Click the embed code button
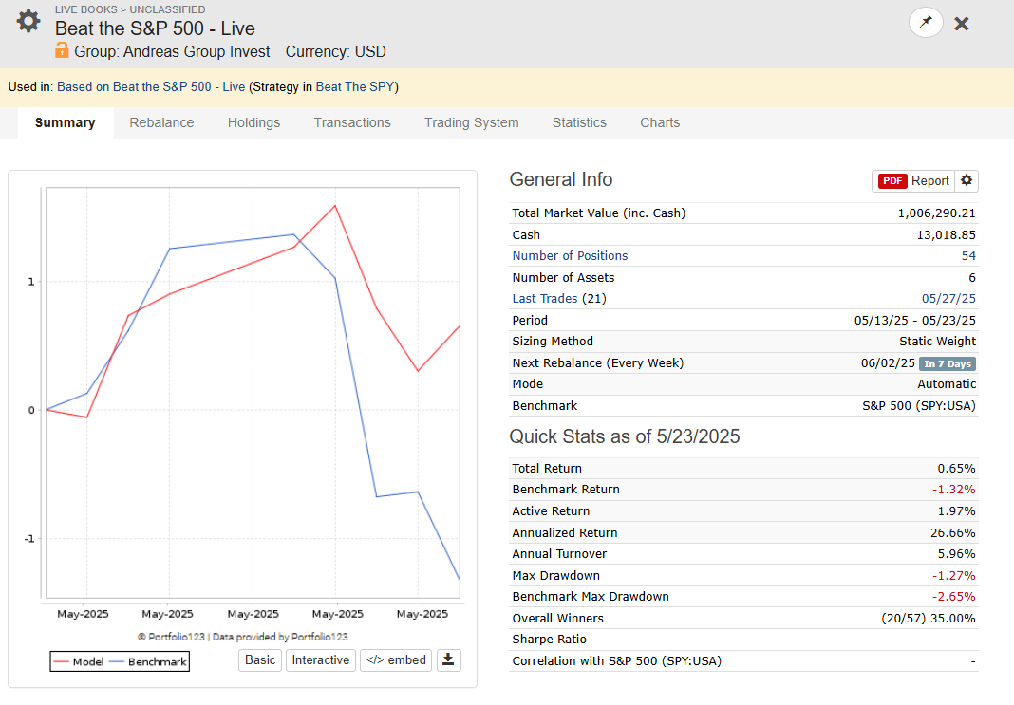This screenshot has width=1014, height=705. pyautogui.click(x=396, y=659)
